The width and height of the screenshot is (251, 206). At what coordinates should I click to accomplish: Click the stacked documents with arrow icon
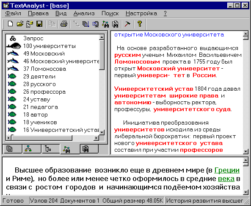(x=86, y=24)
